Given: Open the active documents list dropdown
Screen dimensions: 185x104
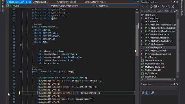Looking at the screenshot, I should click(x=138, y=2).
